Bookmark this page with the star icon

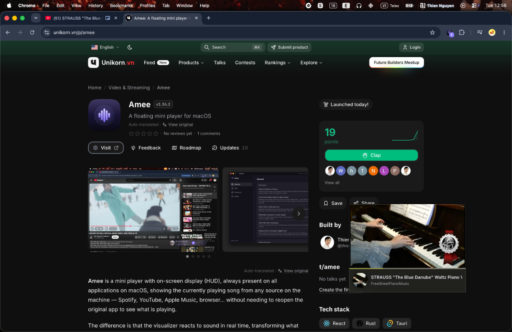pos(432,32)
